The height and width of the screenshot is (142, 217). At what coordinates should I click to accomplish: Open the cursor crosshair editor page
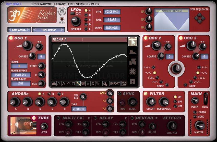click(132, 42)
